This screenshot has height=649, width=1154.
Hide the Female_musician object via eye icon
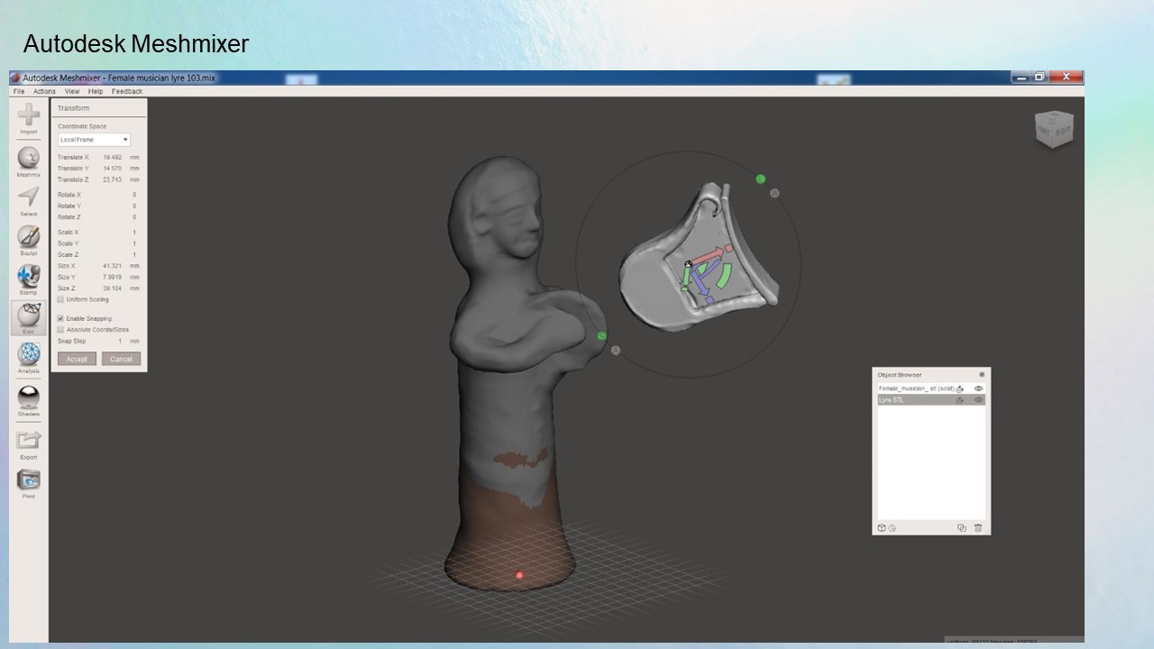978,388
